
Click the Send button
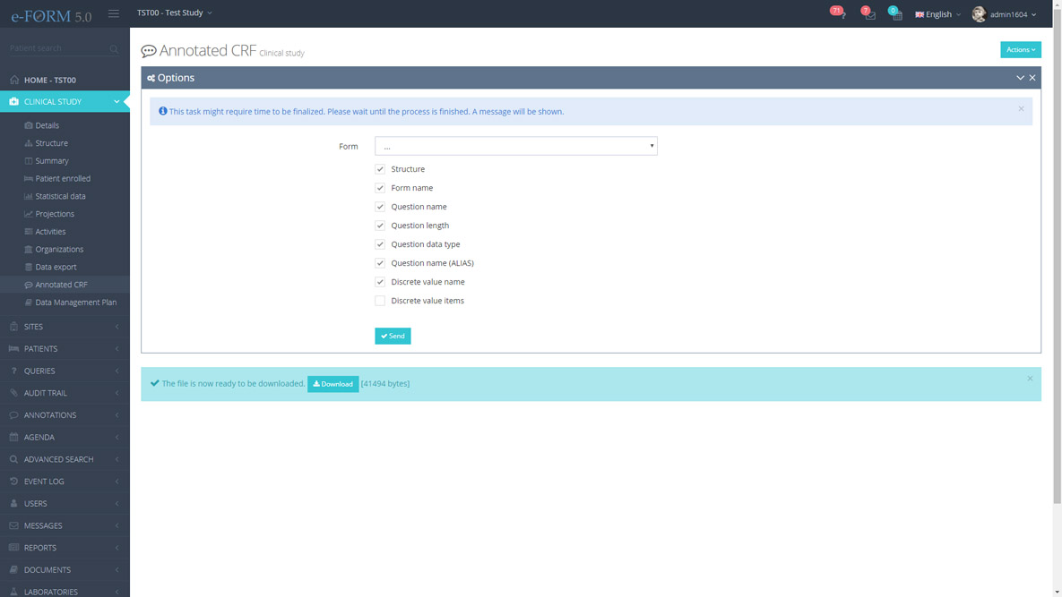click(x=393, y=336)
